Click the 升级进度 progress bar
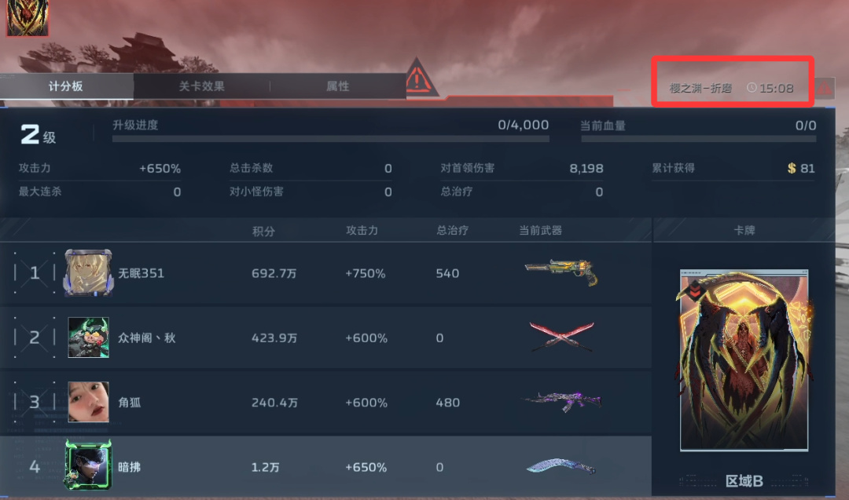This screenshot has height=500, width=849. (x=330, y=139)
